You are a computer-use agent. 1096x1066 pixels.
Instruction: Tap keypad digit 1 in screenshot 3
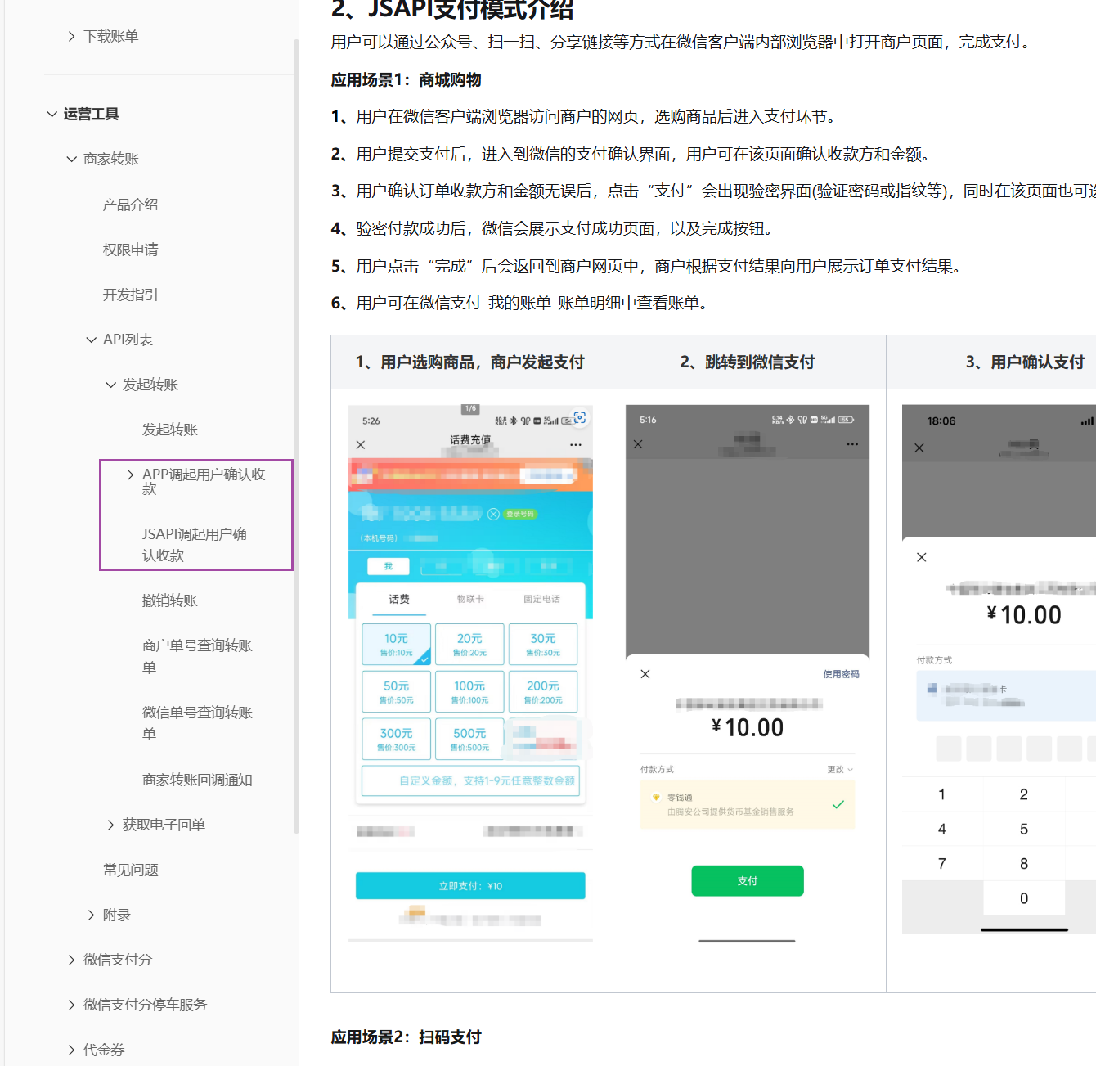click(942, 794)
